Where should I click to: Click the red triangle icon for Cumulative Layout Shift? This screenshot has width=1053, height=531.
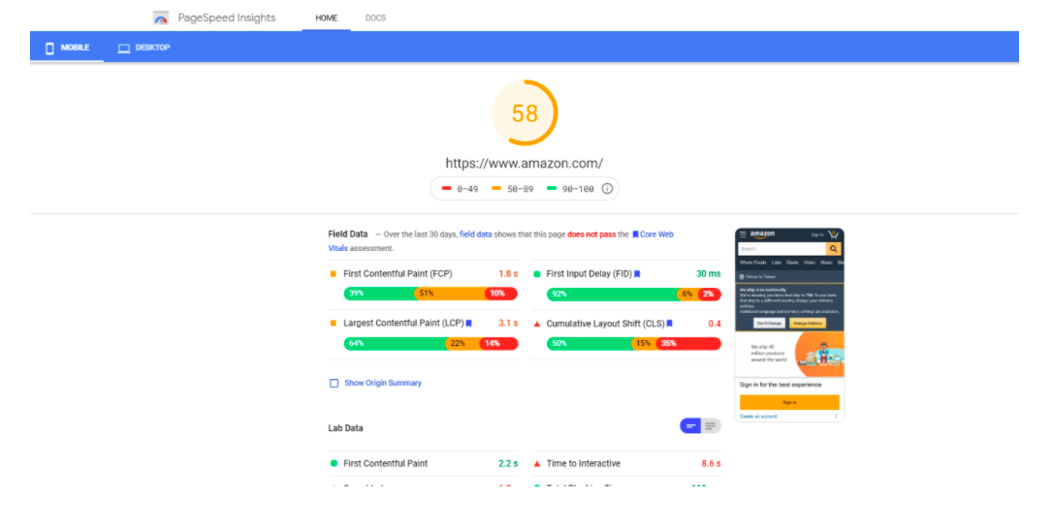(536, 324)
